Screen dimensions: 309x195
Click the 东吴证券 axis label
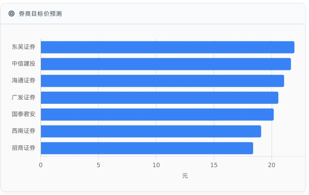click(x=24, y=47)
